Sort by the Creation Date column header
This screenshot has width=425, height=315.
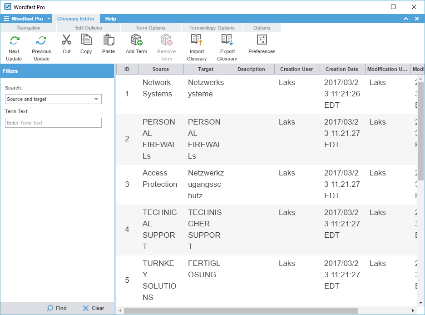(x=342, y=69)
